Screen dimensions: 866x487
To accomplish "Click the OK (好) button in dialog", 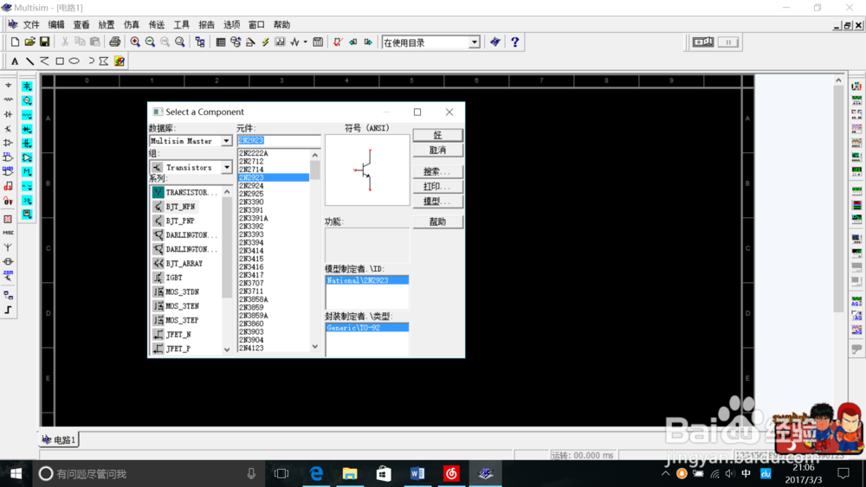I will pos(437,135).
